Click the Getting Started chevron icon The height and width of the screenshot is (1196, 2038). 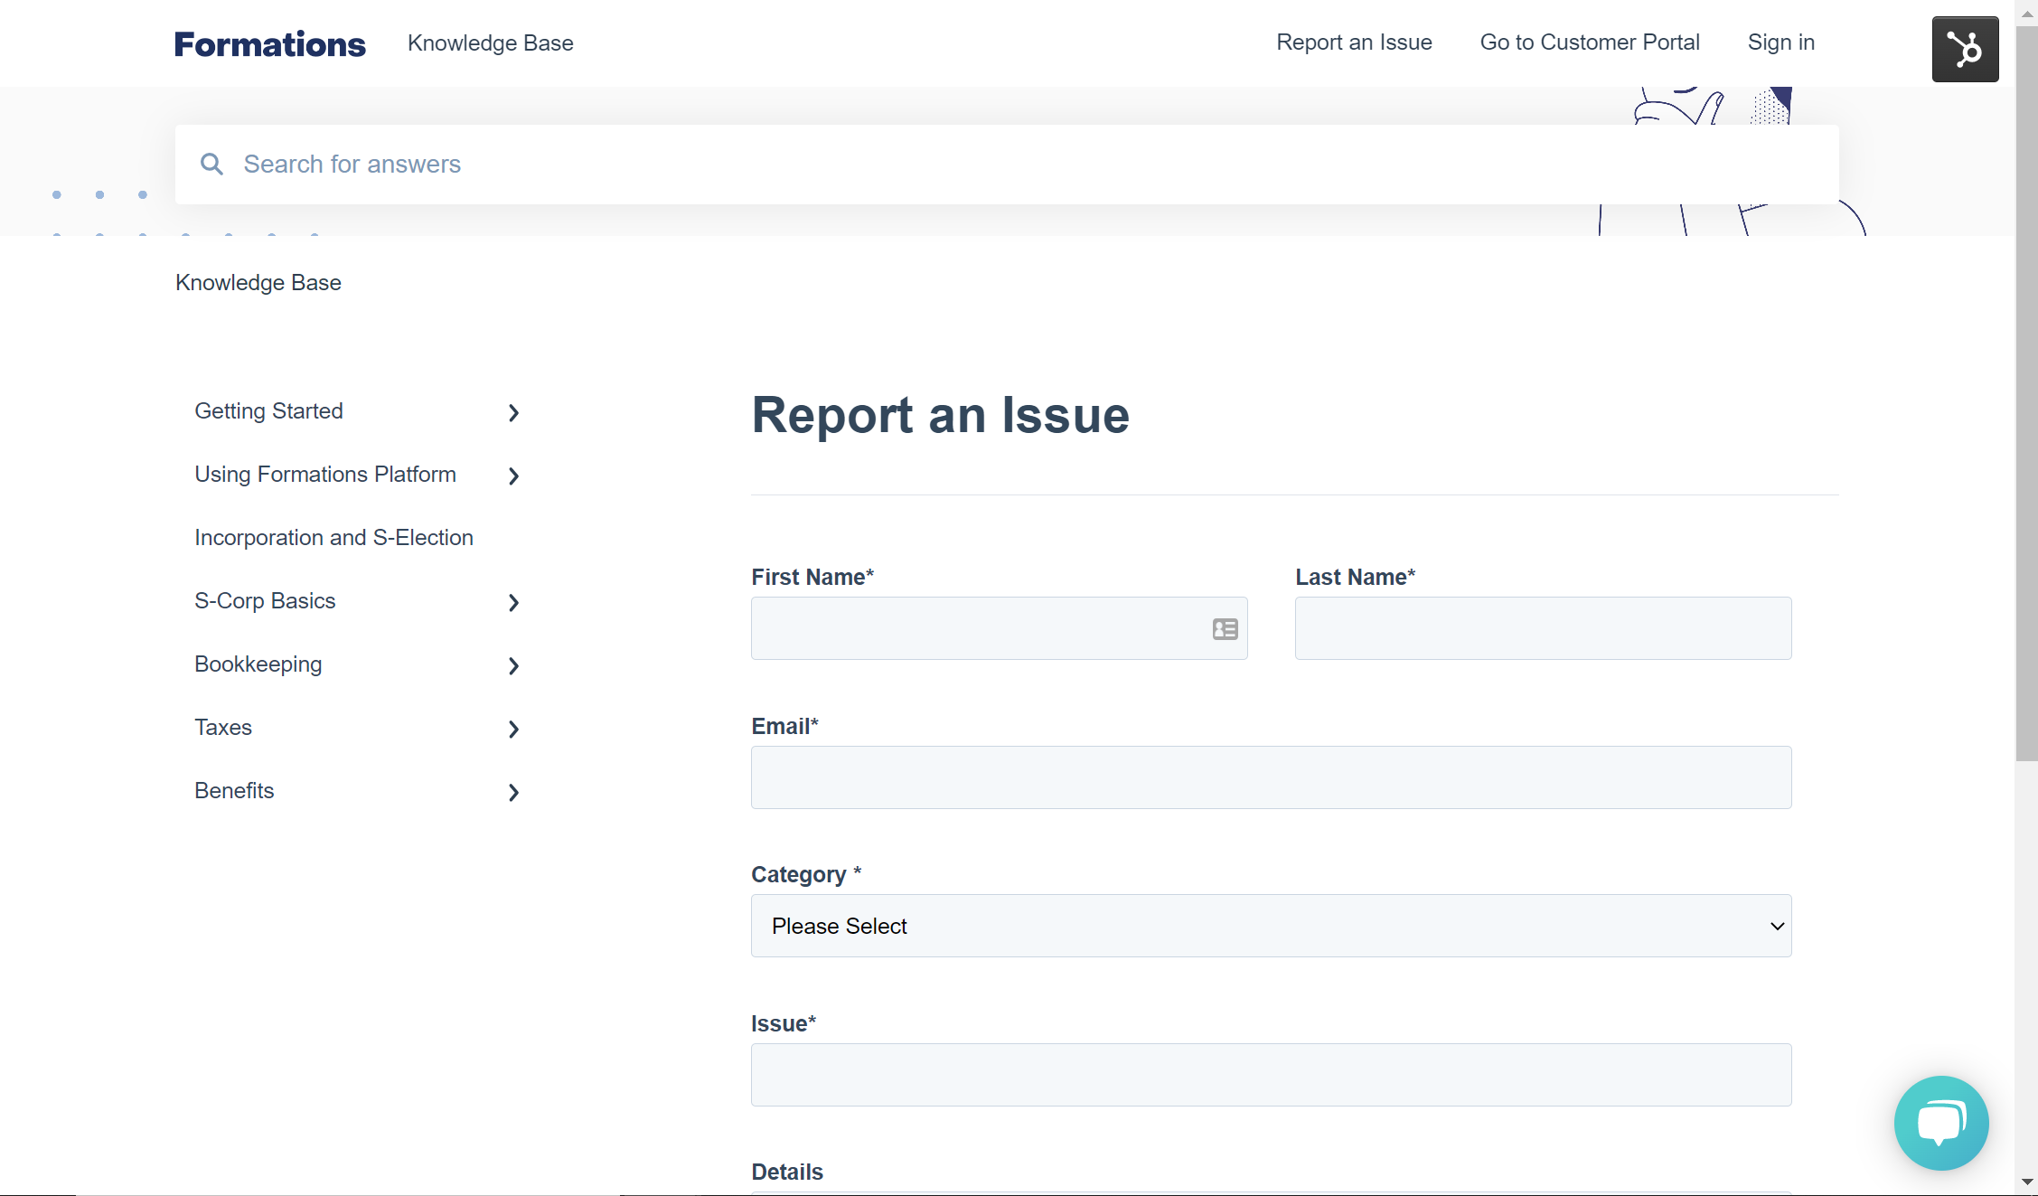[x=513, y=412]
